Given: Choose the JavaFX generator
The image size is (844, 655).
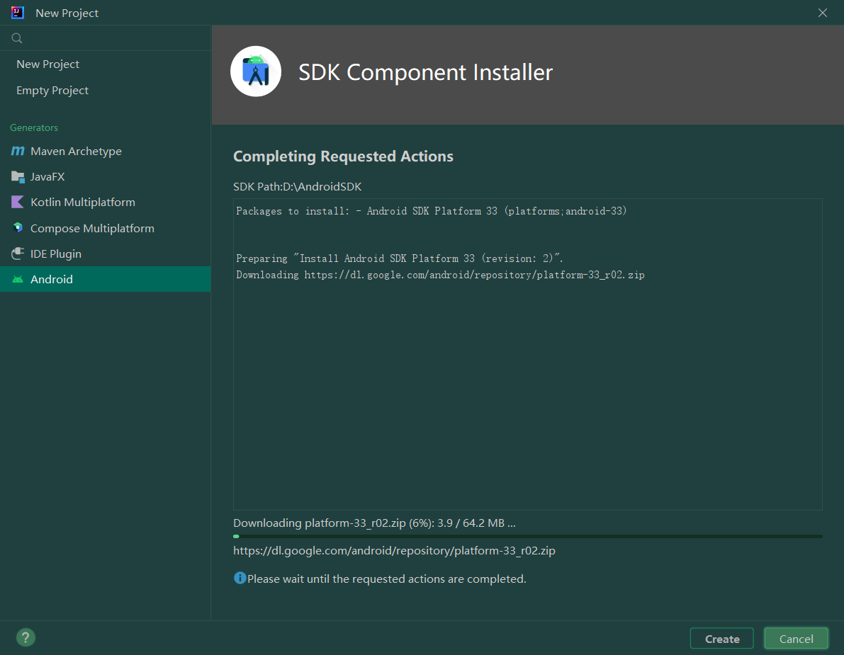Looking at the screenshot, I should (x=106, y=177).
